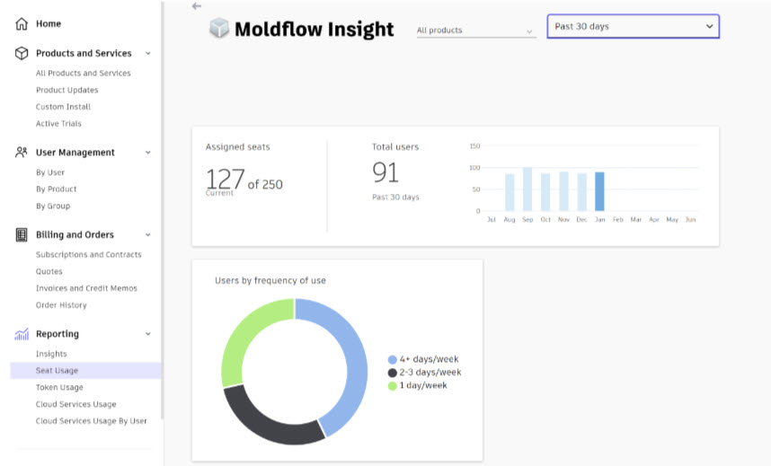Click the Assigned seats label

click(x=237, y=147)
